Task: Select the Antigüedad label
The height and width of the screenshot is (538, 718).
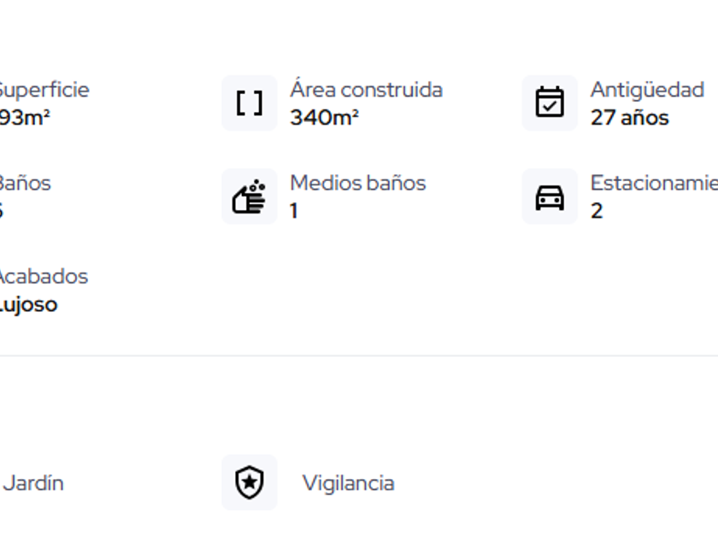Action: 647,90
